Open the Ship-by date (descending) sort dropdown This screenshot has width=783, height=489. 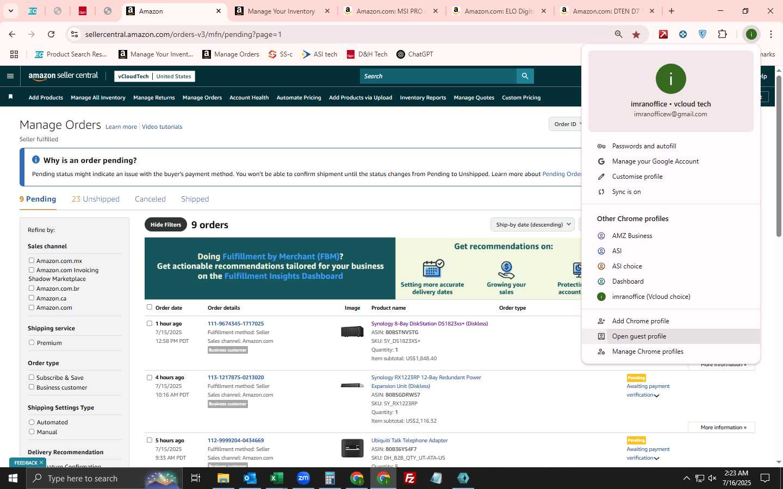point(532,224)
